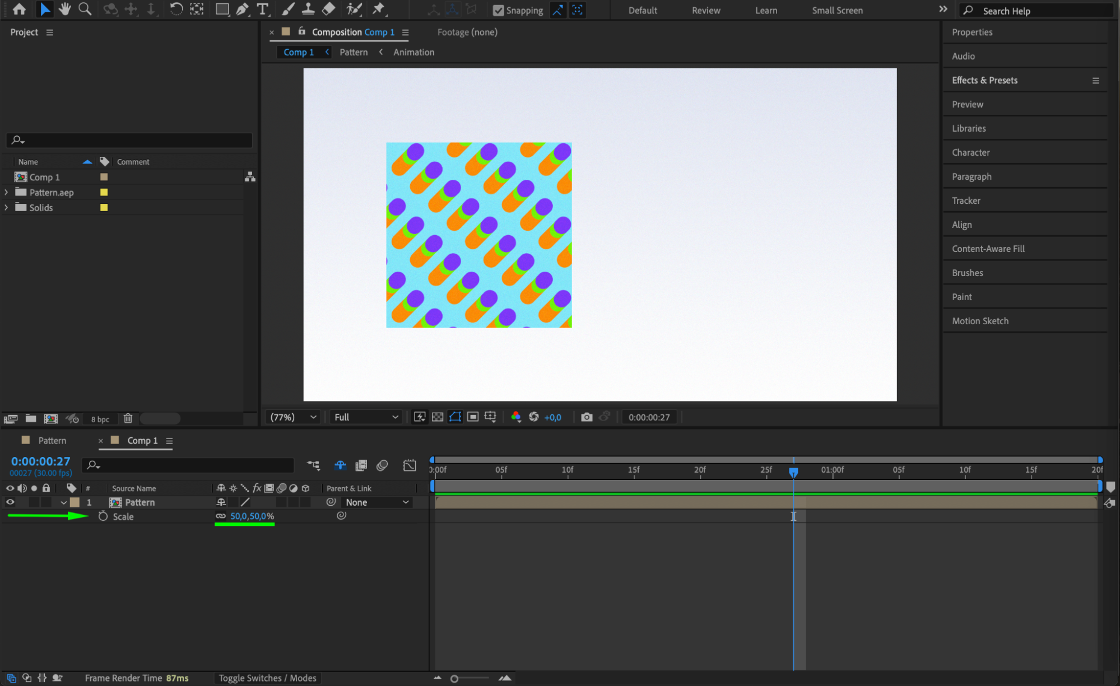Click the snapshot camera icon
This screenshot has height=686, width=1120.
[x=587, y=417]
